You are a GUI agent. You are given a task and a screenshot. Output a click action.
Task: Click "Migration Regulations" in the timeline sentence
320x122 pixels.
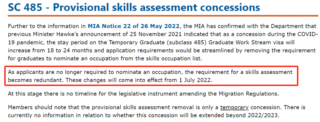(x=248, y=94)
